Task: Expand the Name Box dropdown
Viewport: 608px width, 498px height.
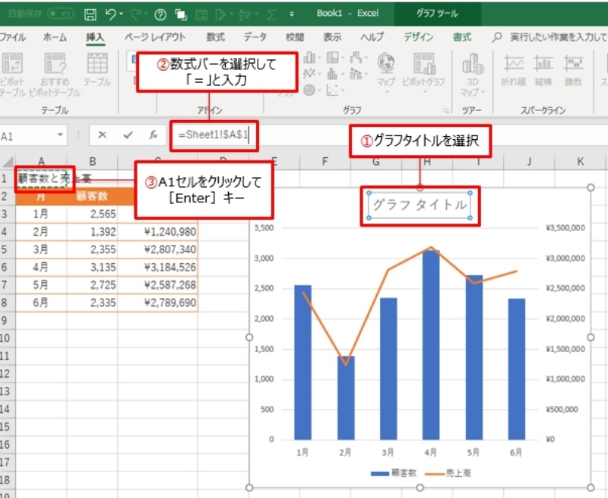Action: (61, 135)
